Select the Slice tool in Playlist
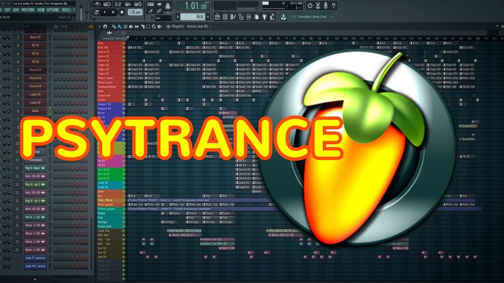The width and height of the screenshot is (504, 283). point(143,26)
